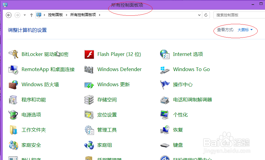This screenshot has width=265, height=160.
Task: Click the RemoteApp 和桌面连接 icon
Action: click(x=13, y=70)
